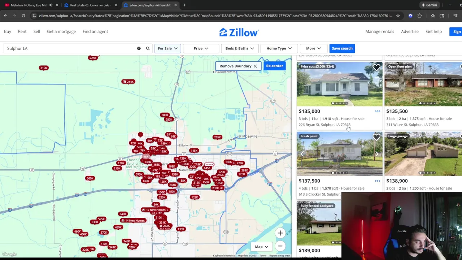Viewport: 462px width, 260px height.
Task: Click the 17 New Homes map marker
Action: [154, 210]
